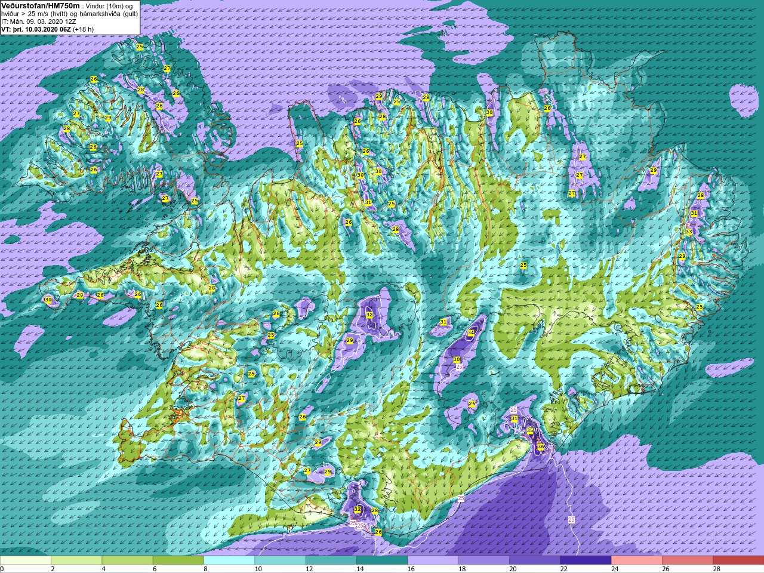764x573 pixels.
Task: Click the 8–10 m/s pale cyan legend swatch
Action: tap(229, 560)
